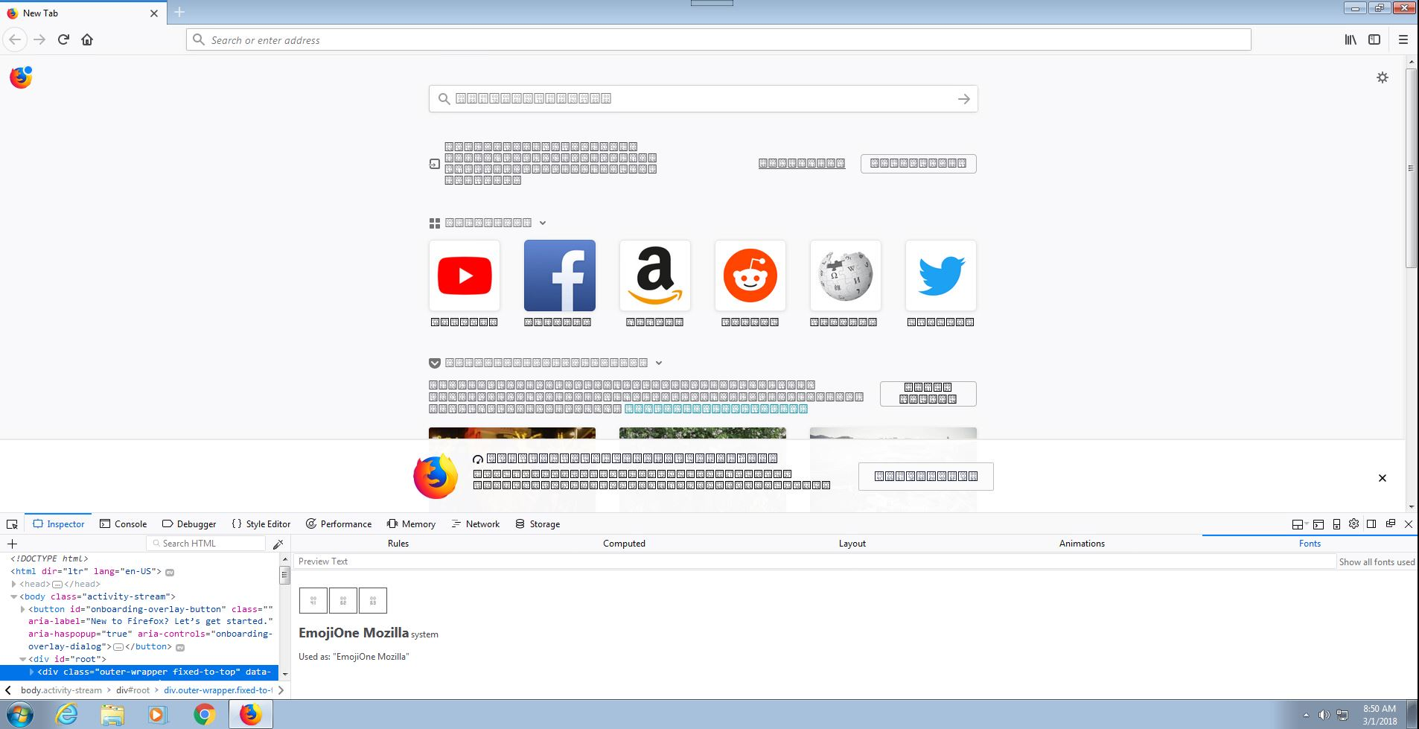
Task: Collapse the Top Sites section chevron
Action: pos(543,223)
